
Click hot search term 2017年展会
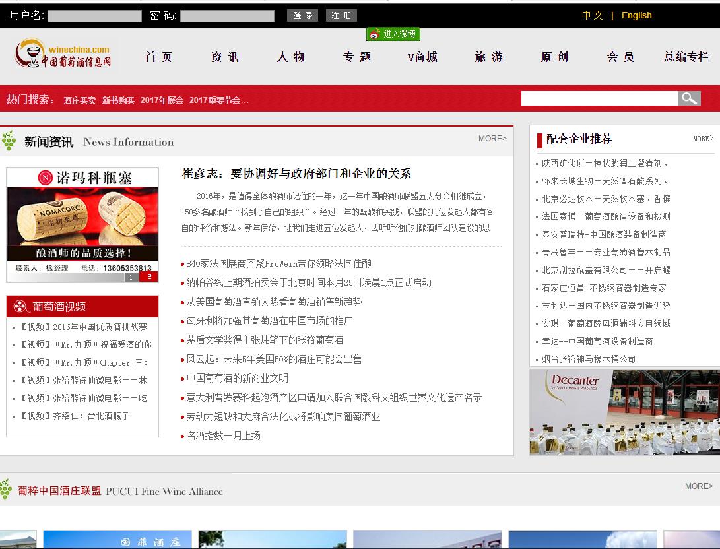162,100
